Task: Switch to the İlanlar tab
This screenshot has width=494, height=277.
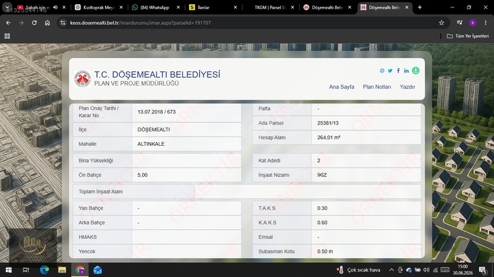Action: point(211,7)
